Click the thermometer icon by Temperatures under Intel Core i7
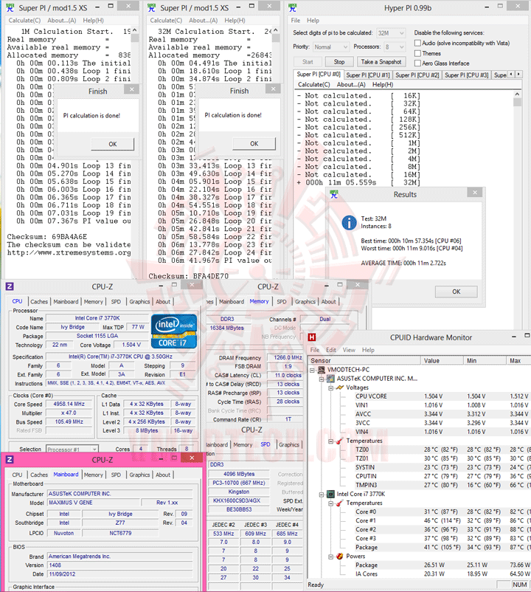Image resolution: width=531 pixels, height=592 pixels. tap(339, 503)
